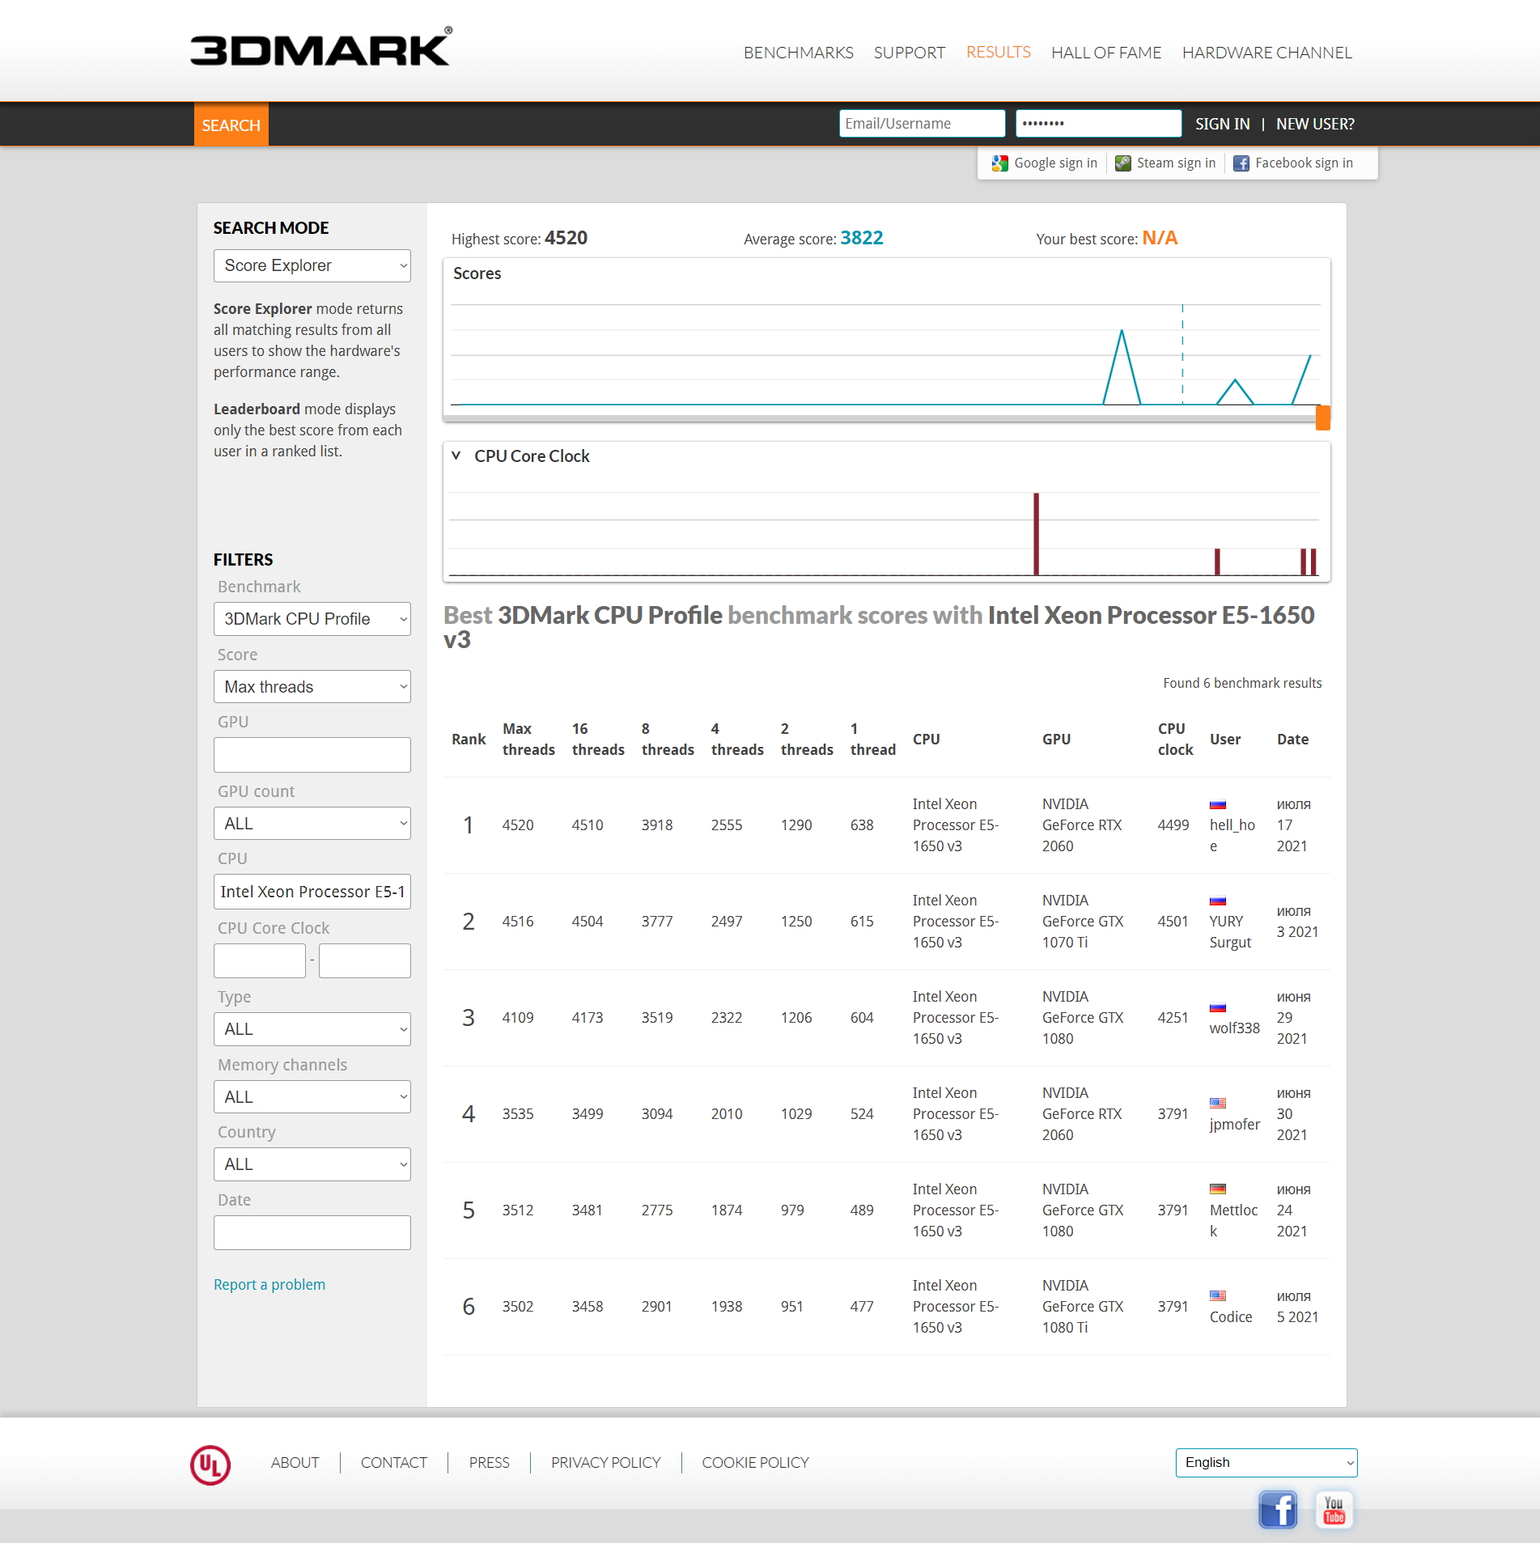Focus the GPU filter input
Viewport: 1540px width, 1543px height.
pyautogui.click(x=312, y=755)
